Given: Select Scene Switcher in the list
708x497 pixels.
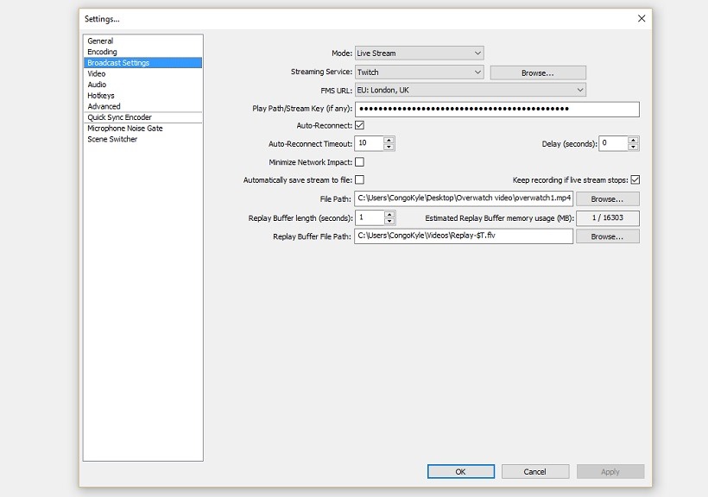Looking at the screenshot, I should click(142, 139).
